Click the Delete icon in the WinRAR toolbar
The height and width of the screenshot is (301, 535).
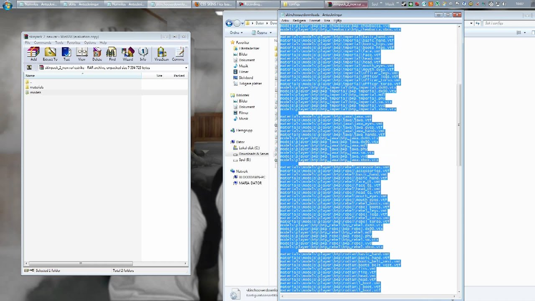(97, 54)
